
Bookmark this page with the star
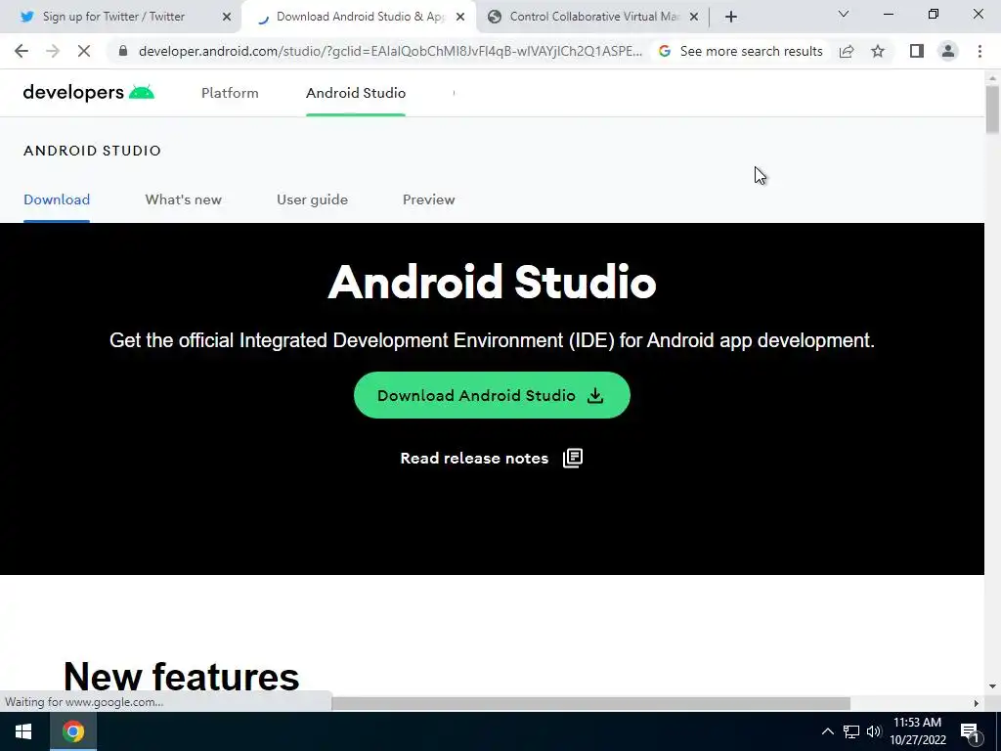pos(878,51)
